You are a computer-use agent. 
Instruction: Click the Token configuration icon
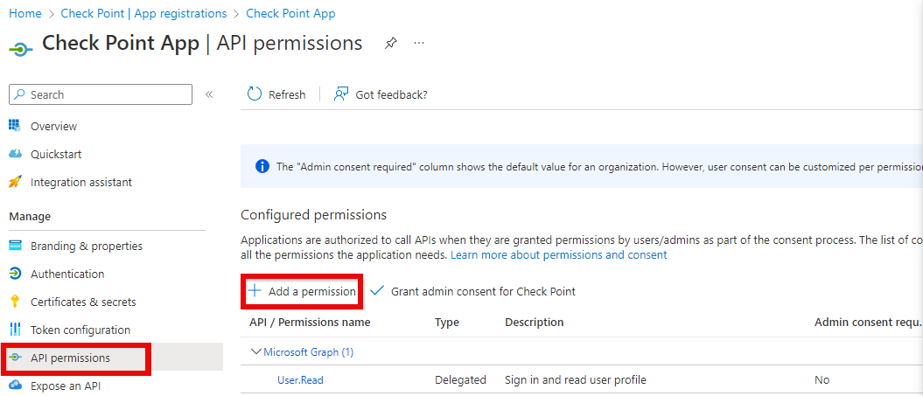[15, 330]
